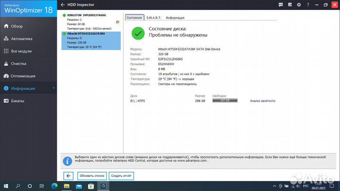This screenshot has width=340, height=191.
Task: Click the free space bar showing 297 GB
Action: pos(225,100)
